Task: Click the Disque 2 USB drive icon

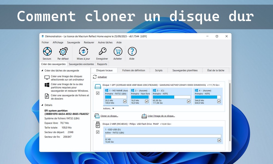Action: click(x=98, y=125)
